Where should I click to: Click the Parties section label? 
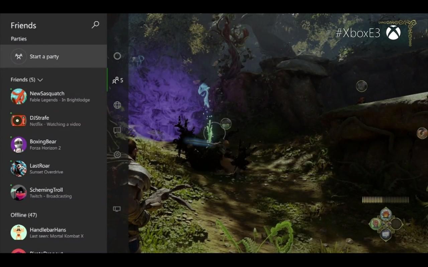coord(19,39)
